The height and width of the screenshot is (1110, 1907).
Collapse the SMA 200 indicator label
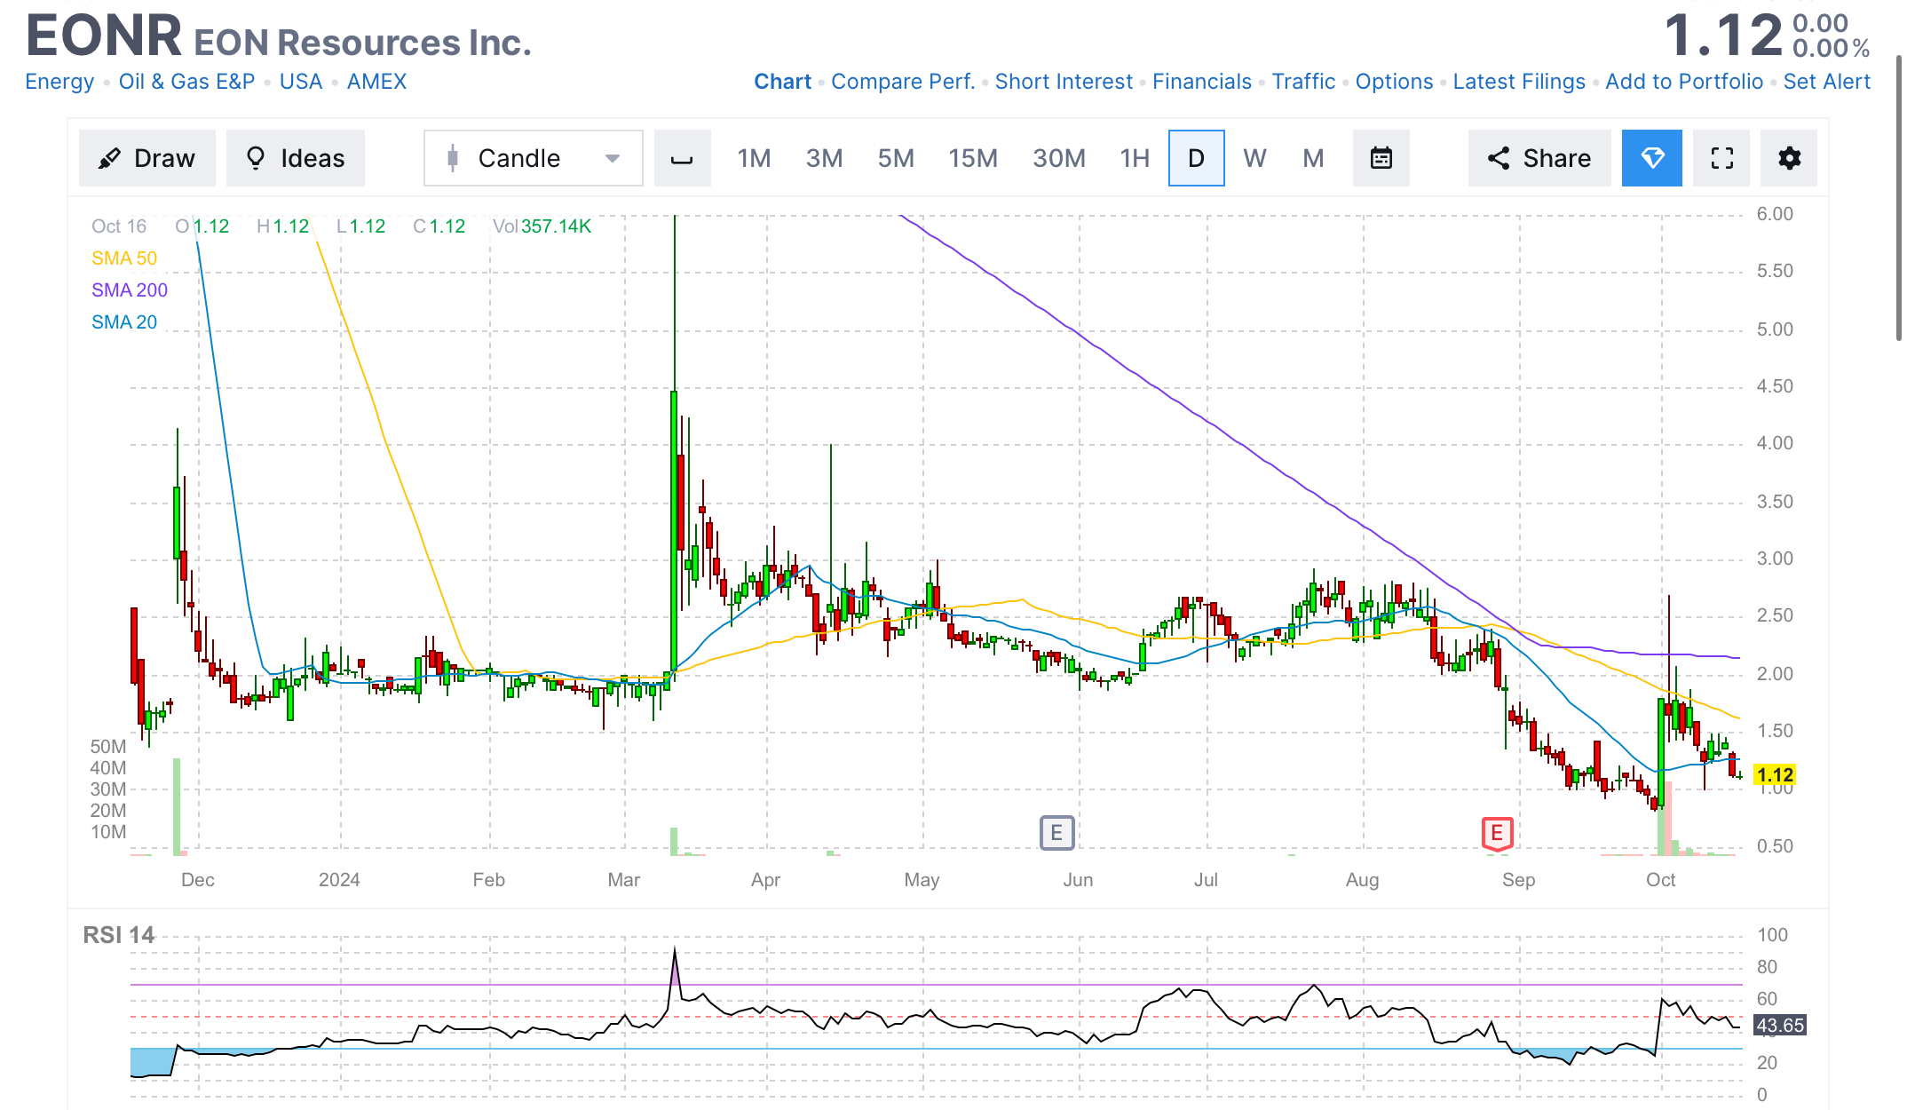pos(130,289)
